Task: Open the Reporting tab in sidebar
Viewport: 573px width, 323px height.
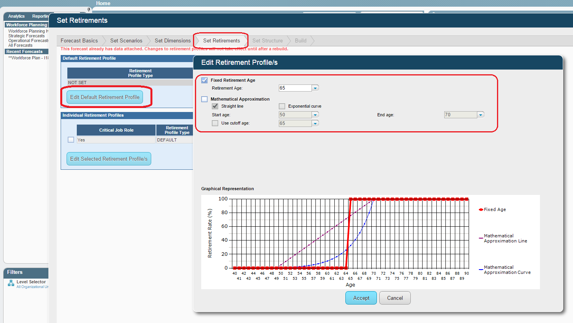Action: [x=40, y=16]
